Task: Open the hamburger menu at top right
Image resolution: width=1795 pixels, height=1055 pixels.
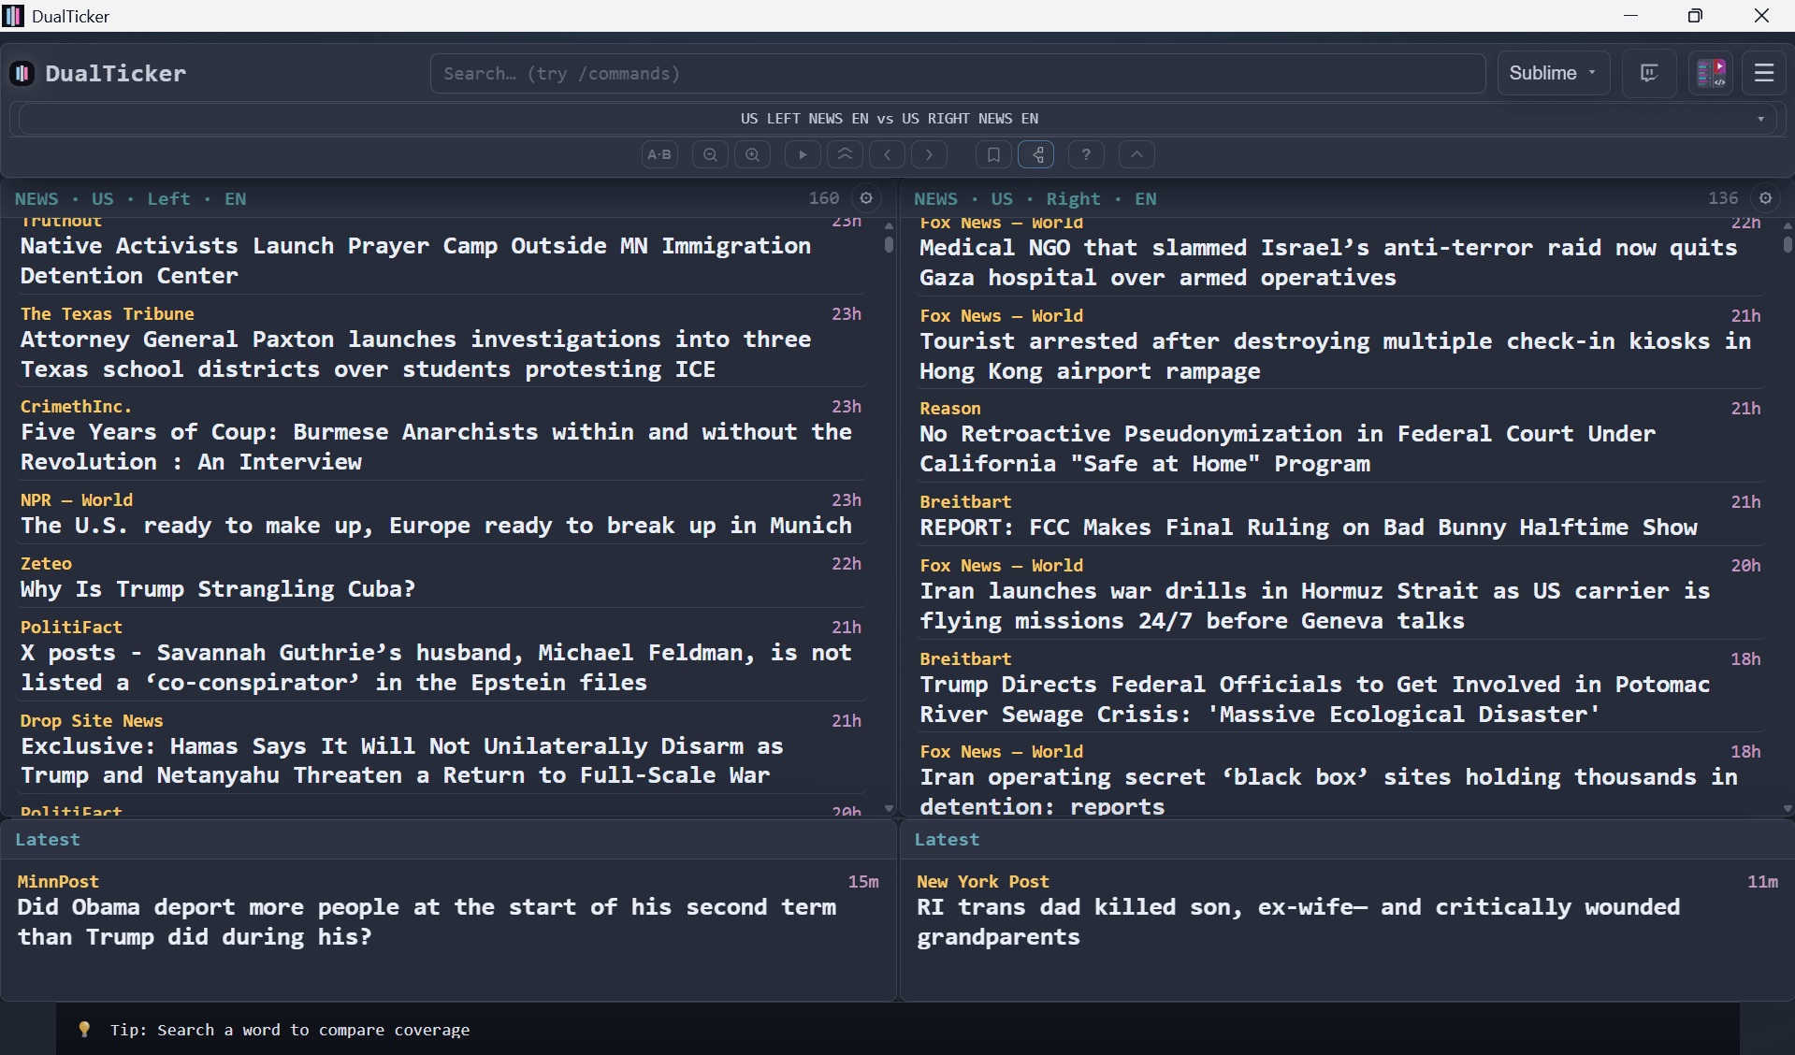Action: tap(1763, 73)
